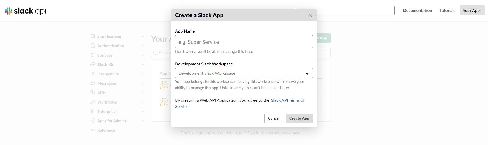Expand the Enterprise section arrow
Screen dimensions: 488x145
143,112
